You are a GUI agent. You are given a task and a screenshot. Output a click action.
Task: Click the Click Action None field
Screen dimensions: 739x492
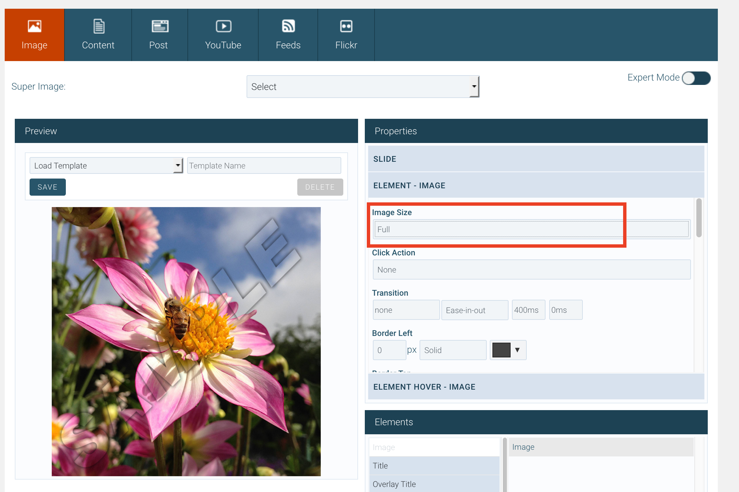tap(531, 269)
